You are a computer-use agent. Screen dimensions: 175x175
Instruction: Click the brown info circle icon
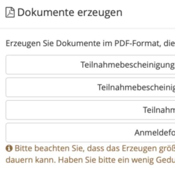coord(9,148)
